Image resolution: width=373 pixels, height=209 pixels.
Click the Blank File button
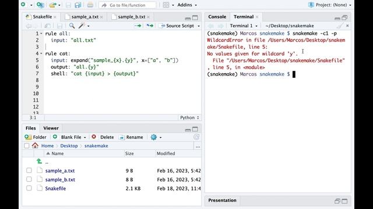tap(69, 137)
